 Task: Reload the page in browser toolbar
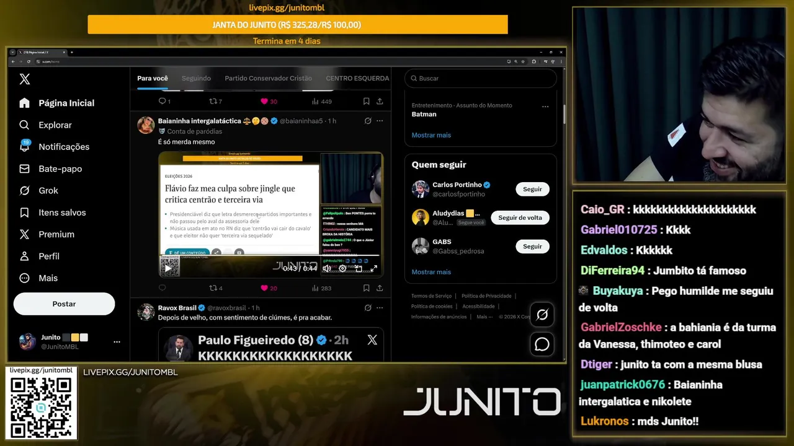(x=28, y=61)
